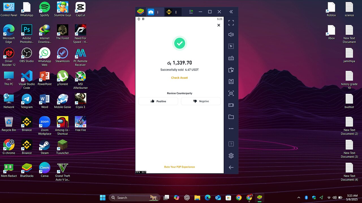Open File Explorer from the taskbar
This screenshot has width=362, height=203.
click(197, 198)
